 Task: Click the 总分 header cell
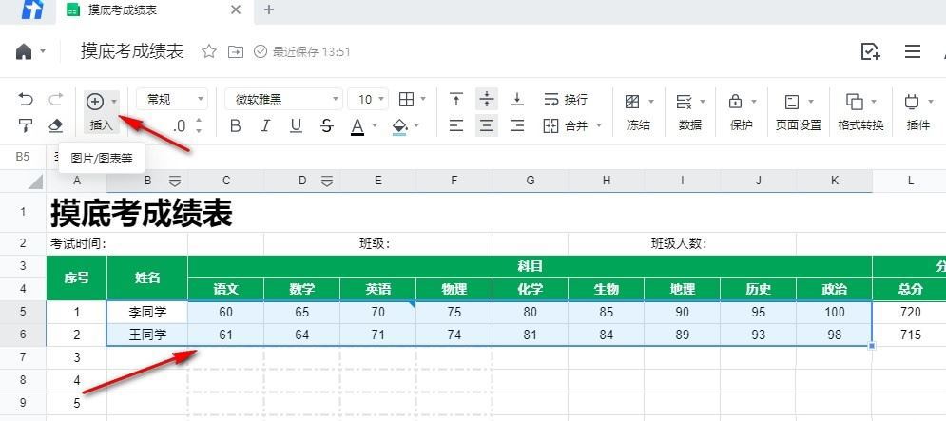tap(909, 290)
